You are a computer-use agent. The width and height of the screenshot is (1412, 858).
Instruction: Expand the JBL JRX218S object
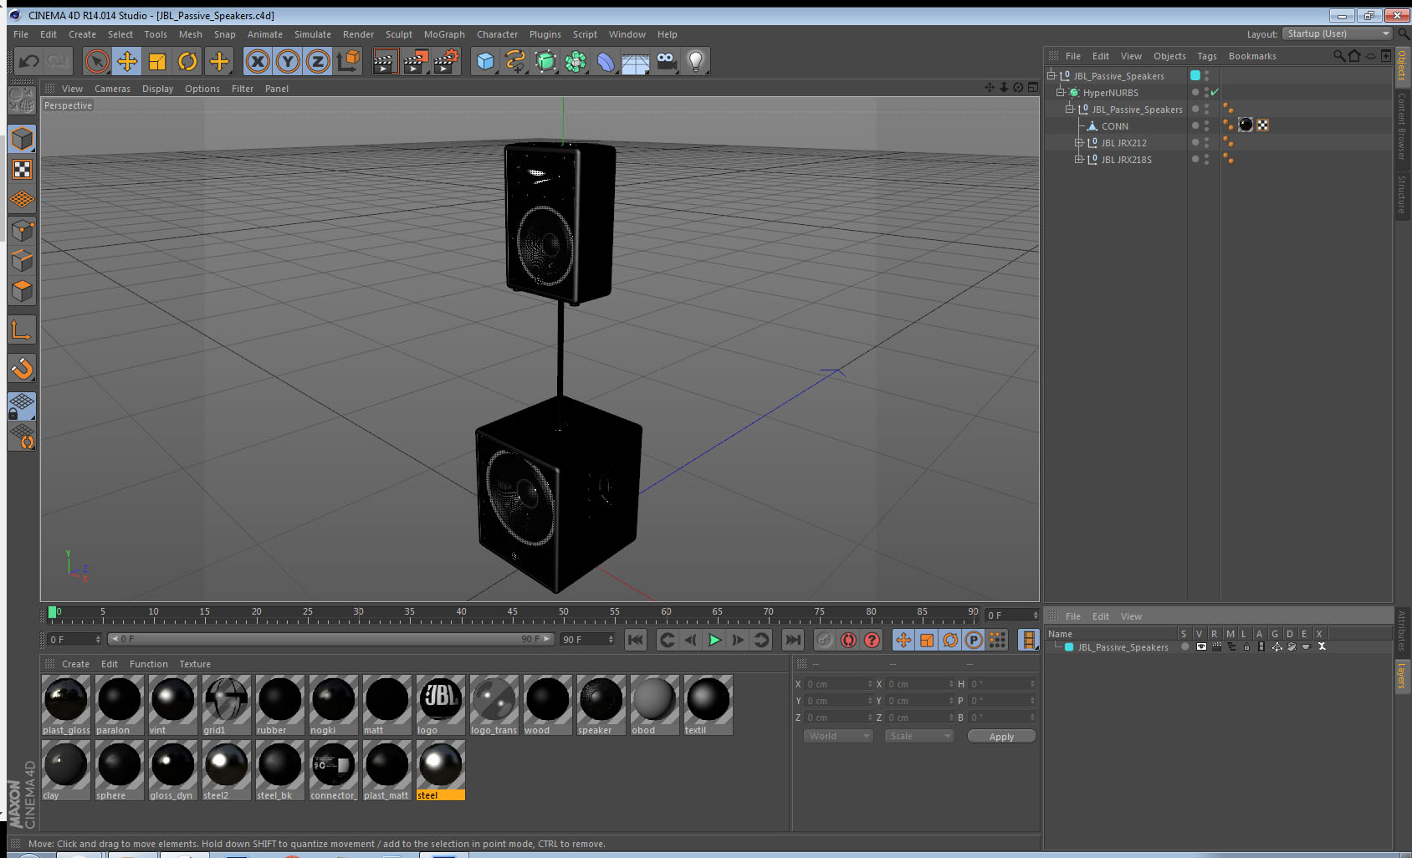tap(1078, 160)
